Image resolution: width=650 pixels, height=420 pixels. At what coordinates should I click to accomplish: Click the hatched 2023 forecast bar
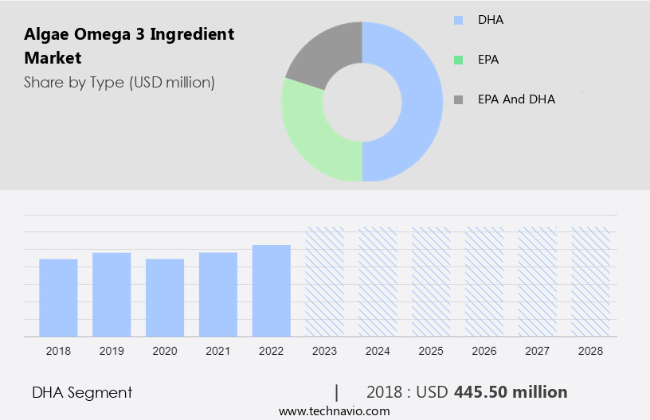pos(325,282)
